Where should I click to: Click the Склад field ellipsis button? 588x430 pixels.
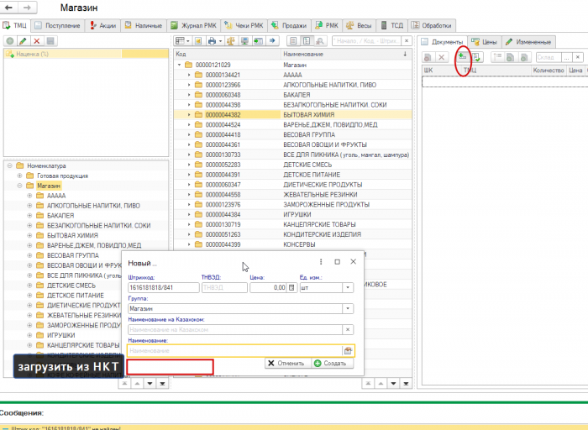pyautogui.click(x=567, y=57)
